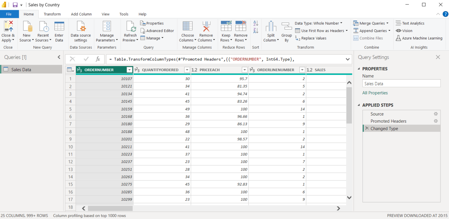Screen dimensions: 449x219
Task: Click the Merge Queries icon
Action: click(372, 23)
